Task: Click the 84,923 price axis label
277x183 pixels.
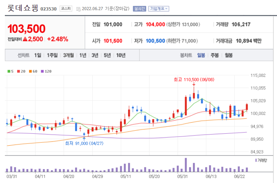Action: coord(258,152)
